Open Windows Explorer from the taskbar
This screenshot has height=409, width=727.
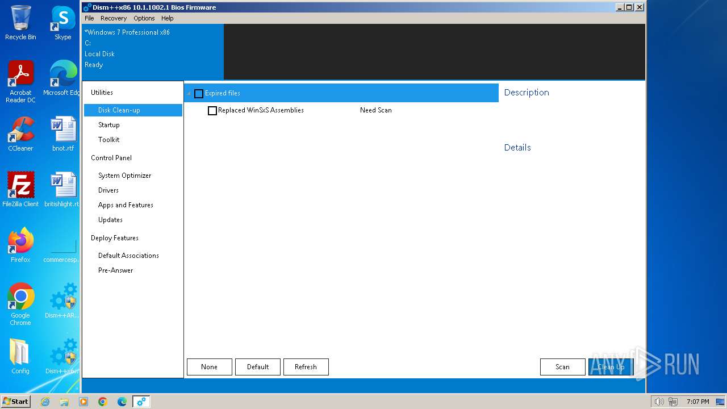tap(64, 402)
